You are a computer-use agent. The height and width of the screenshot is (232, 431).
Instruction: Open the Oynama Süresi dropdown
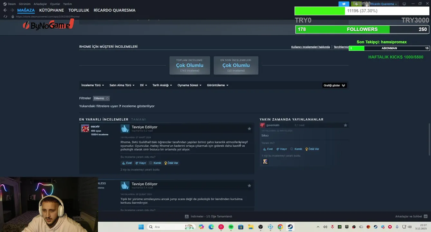(189, 85)
